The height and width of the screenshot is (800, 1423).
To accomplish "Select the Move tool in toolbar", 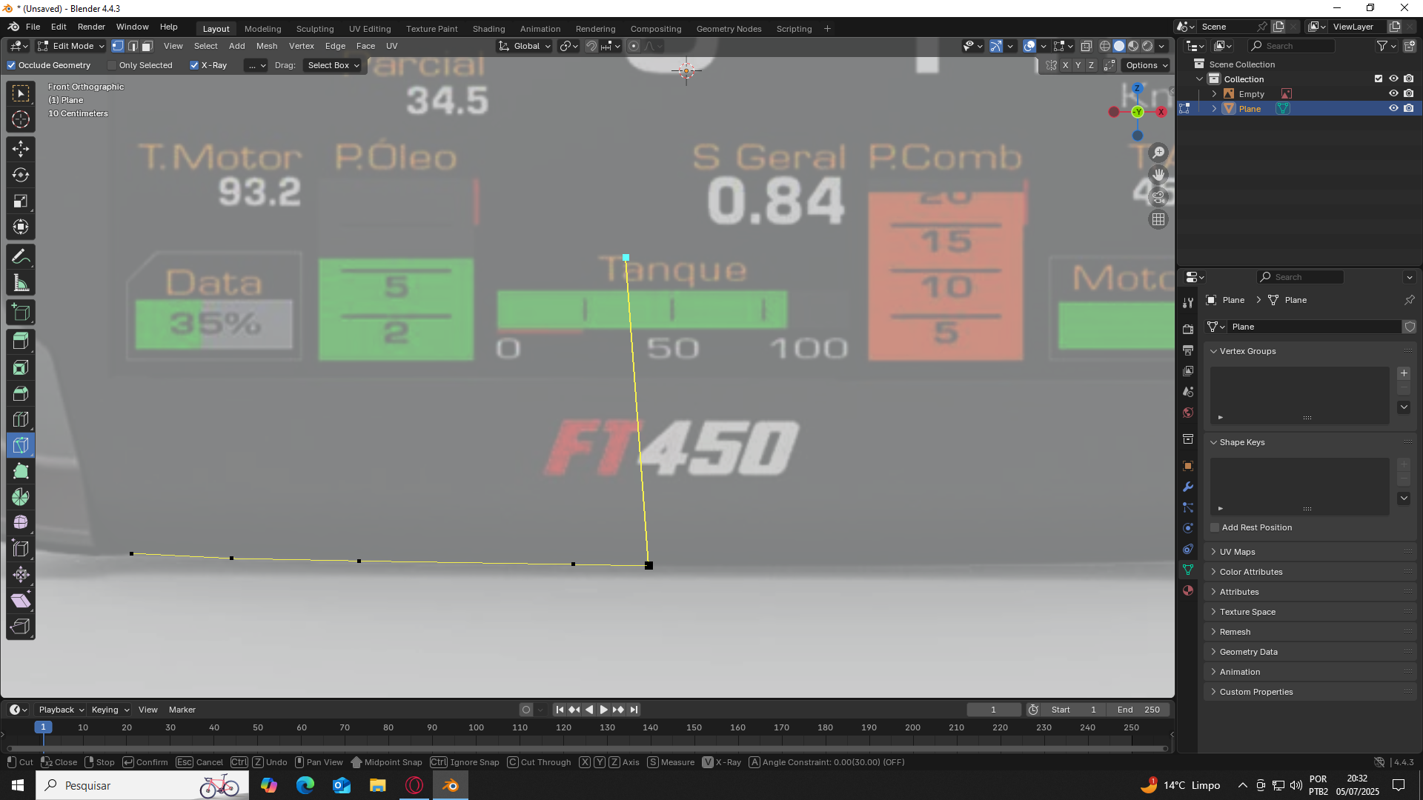I will (21, 149).
